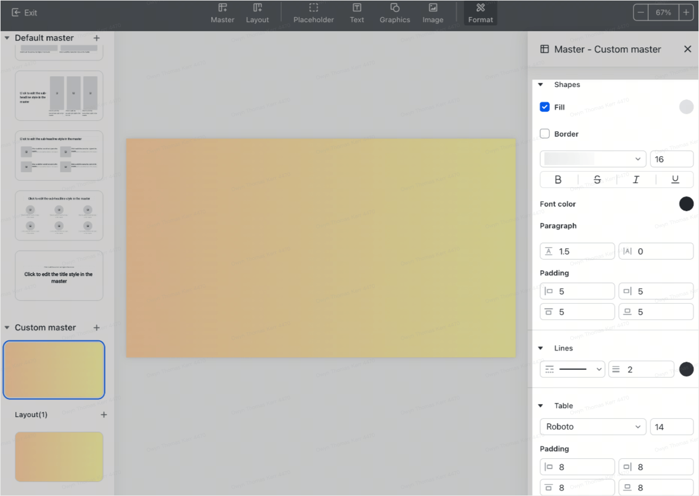
Task: Select the Text tool
Action: pos(357,13)
